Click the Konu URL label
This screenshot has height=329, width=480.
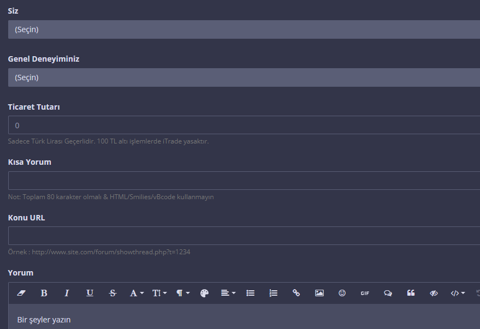pyautogui.click(x=26, y=218)
